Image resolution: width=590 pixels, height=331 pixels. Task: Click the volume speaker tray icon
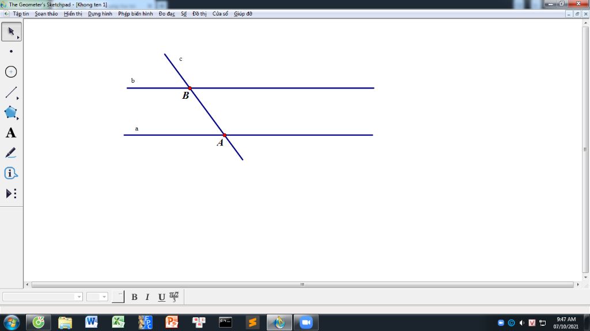click(521, 323)
